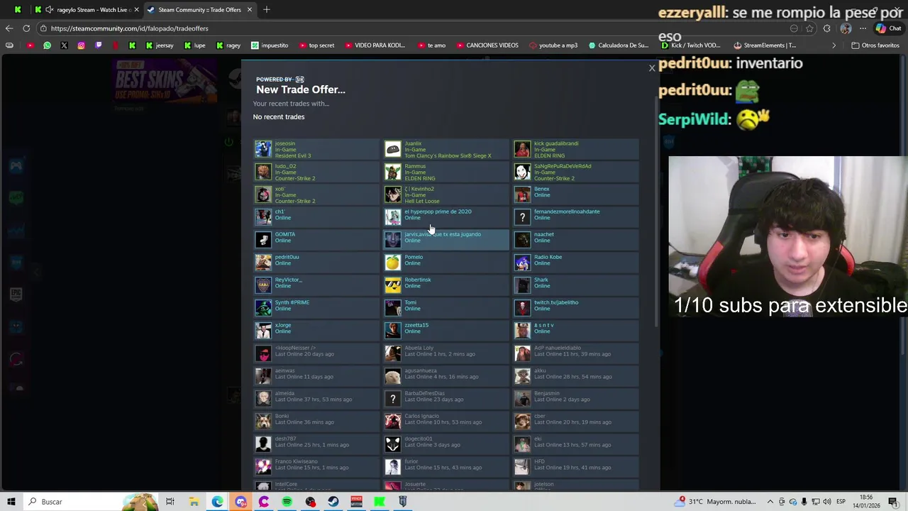The image size is (908, 511).
Task: Pick friend kick guadalibrandi in ELDEN RING
Action: (x=576, y=150)
